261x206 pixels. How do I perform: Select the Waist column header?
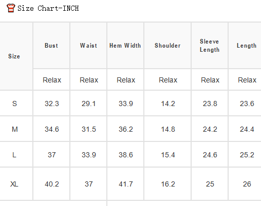(88, 46)
